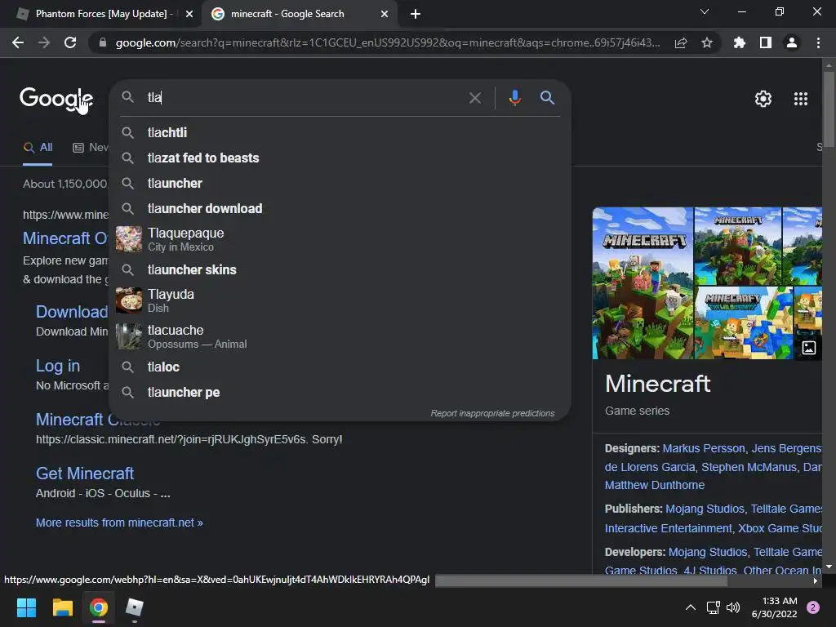
Task: Show hidden system tray icons
Action: click(690, 607)
